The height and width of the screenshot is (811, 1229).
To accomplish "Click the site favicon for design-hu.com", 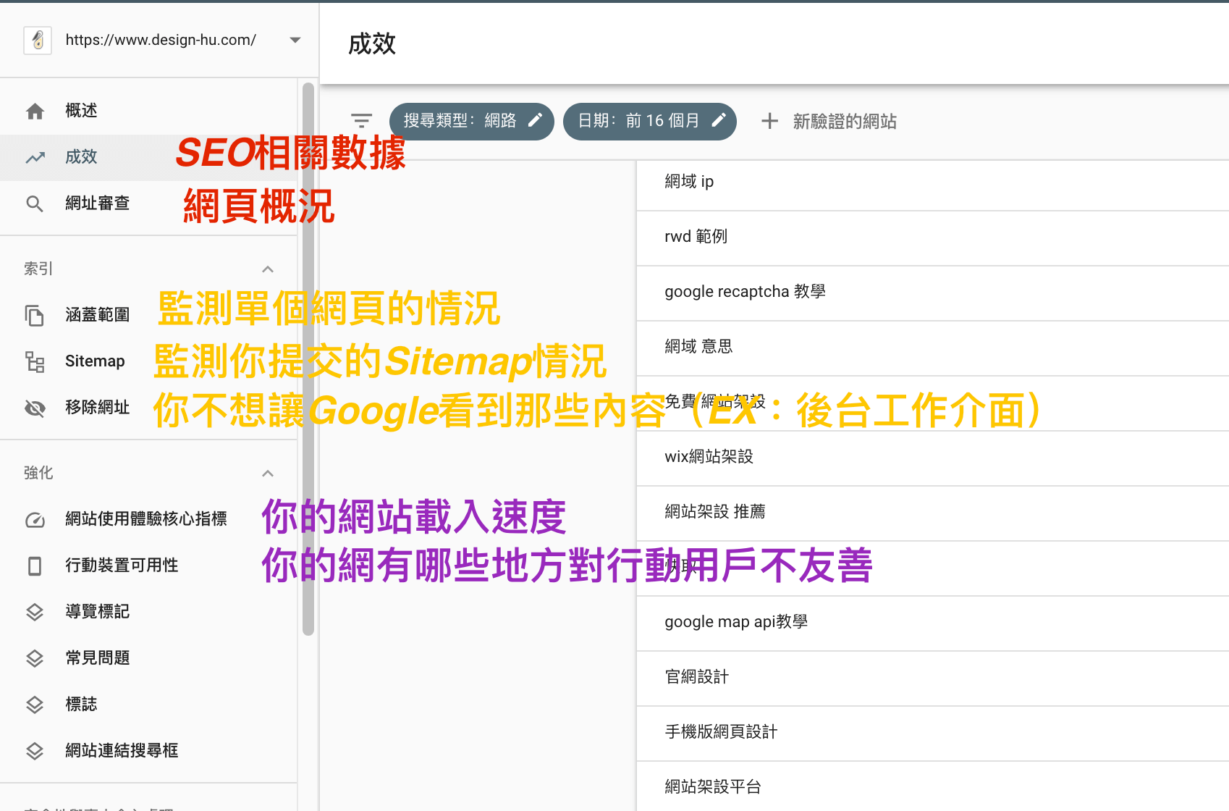I will pyautogui.click(x=38, y=40).
